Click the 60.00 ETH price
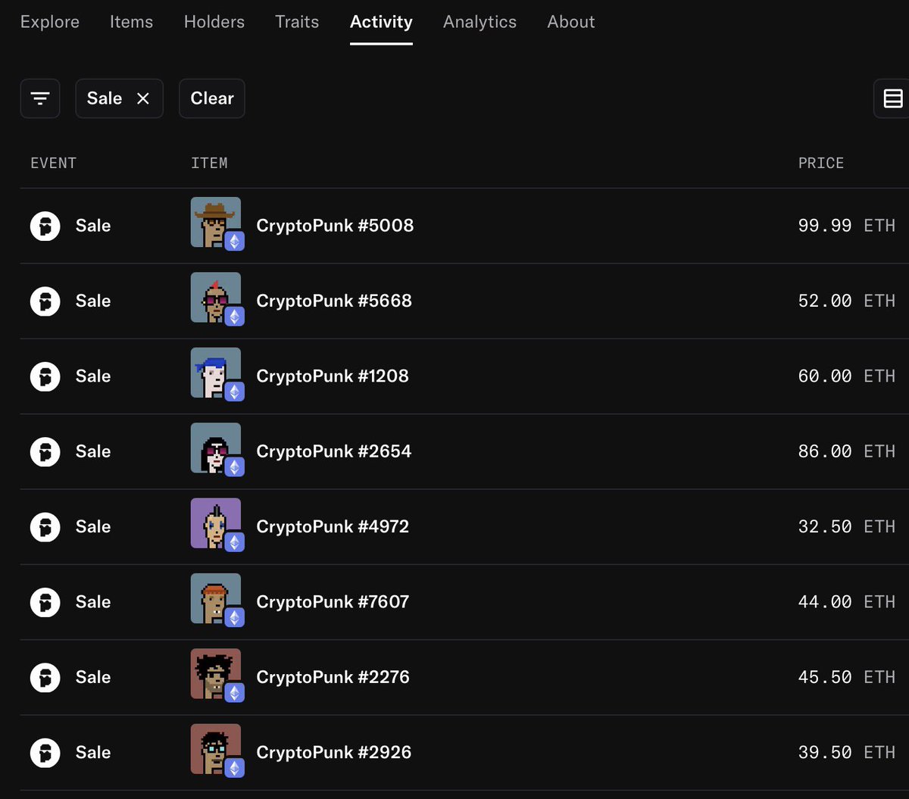 847,376
